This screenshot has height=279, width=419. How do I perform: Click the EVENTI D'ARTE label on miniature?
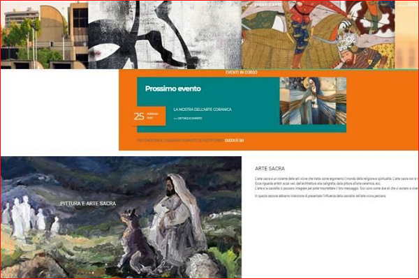(267, 5)
